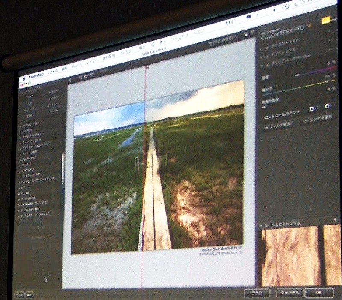This screenshot has height=300, width=342.
Task: Open the レイヤー menu
Action: tap(92, 62)
